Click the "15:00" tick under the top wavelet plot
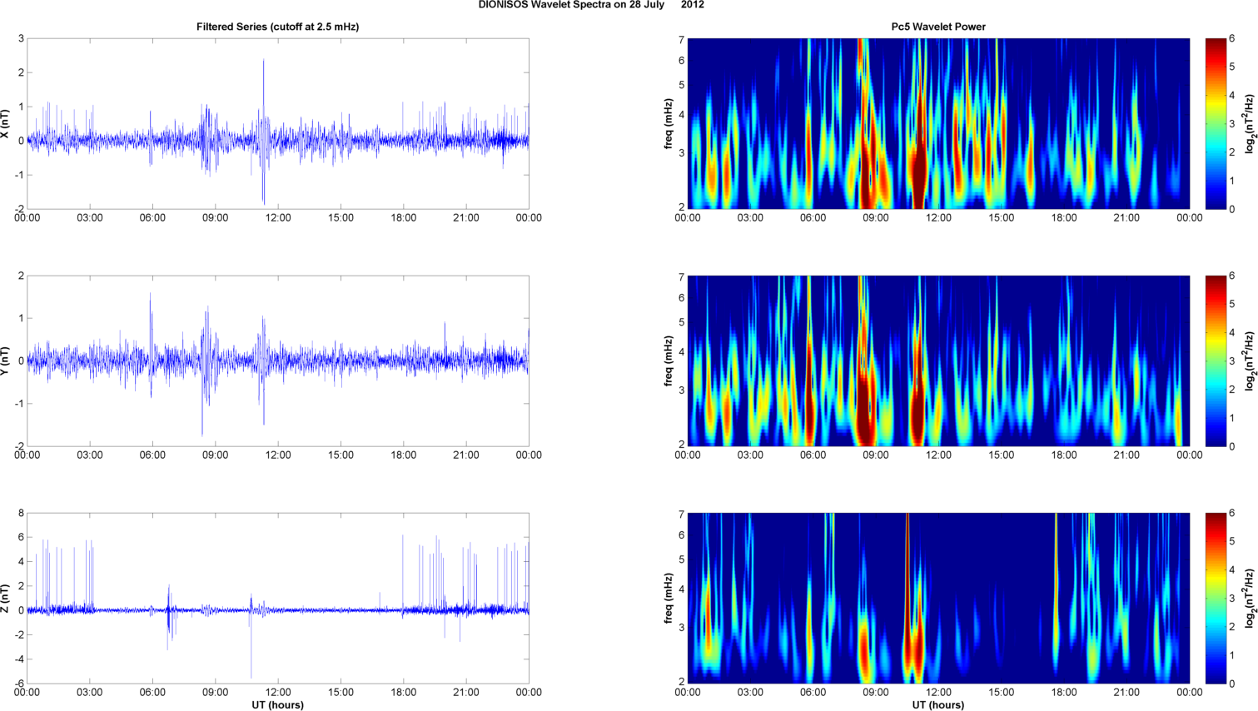Image resolution: width=1258 pixels, height=711 pixels. (x=1001, y=218)
